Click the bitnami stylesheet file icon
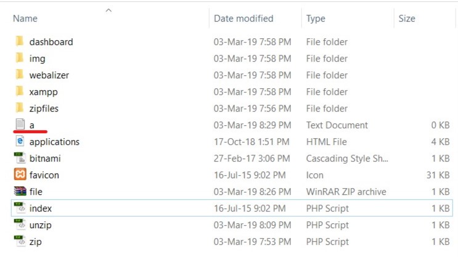The image size is (458, 259). (x=19, y=158)
